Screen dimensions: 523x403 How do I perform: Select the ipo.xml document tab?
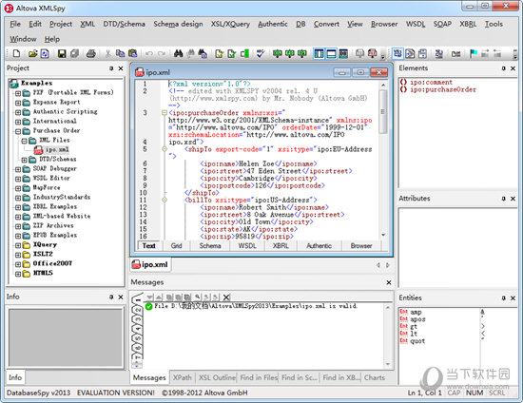point(150,264)
